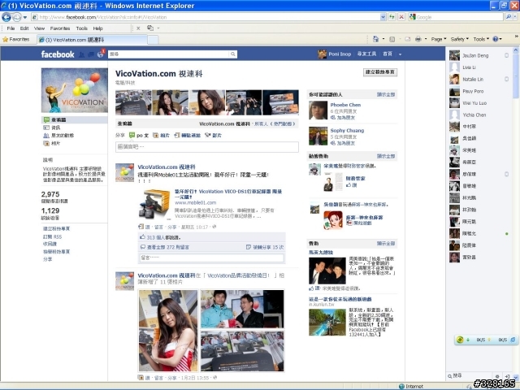Click the magnifier search button beside Google box

coord(509,17)
